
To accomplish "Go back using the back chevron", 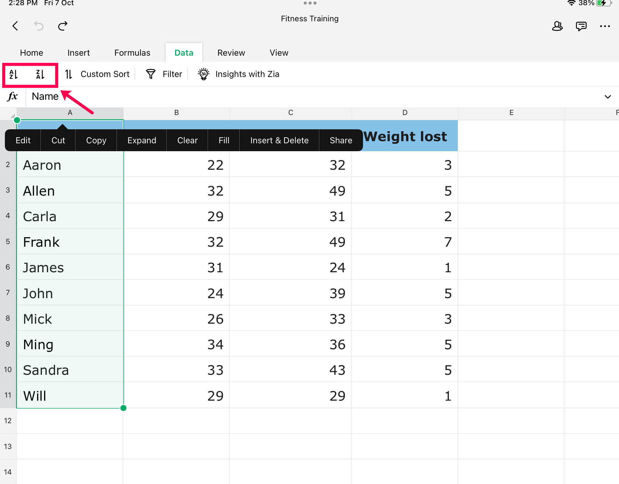I will pyautogui.click(x=15, y=26).
